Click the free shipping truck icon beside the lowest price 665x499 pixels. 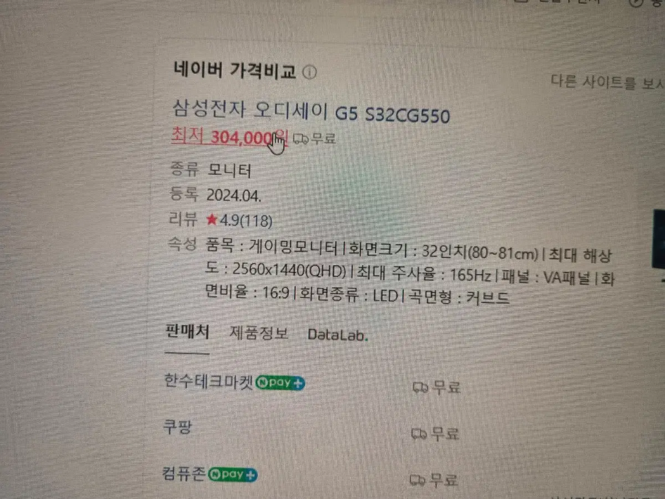pos(300,139)
